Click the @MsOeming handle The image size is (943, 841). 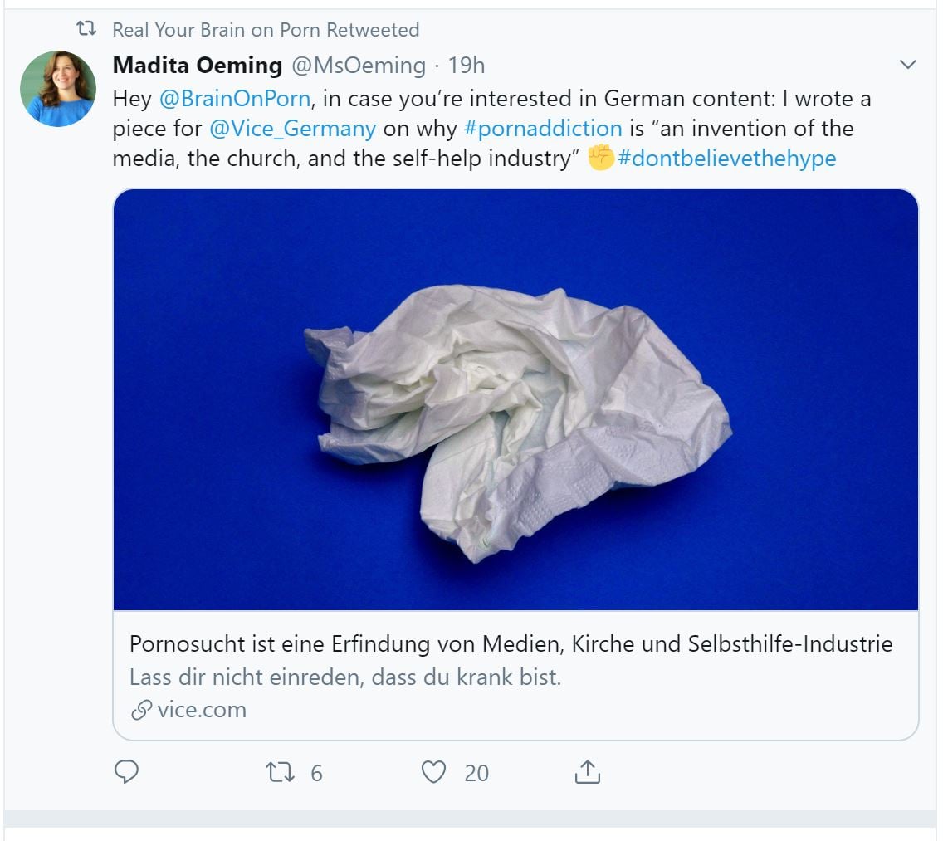[x=359, y=65]
